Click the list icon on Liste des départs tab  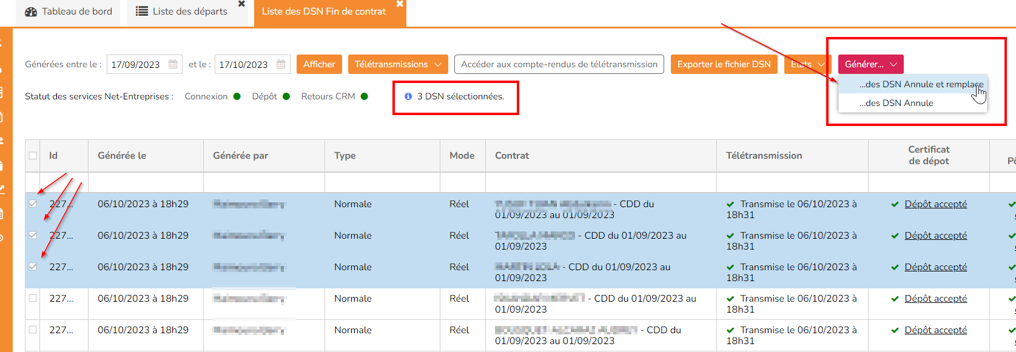pyautogui.click(x=142, y=12)
